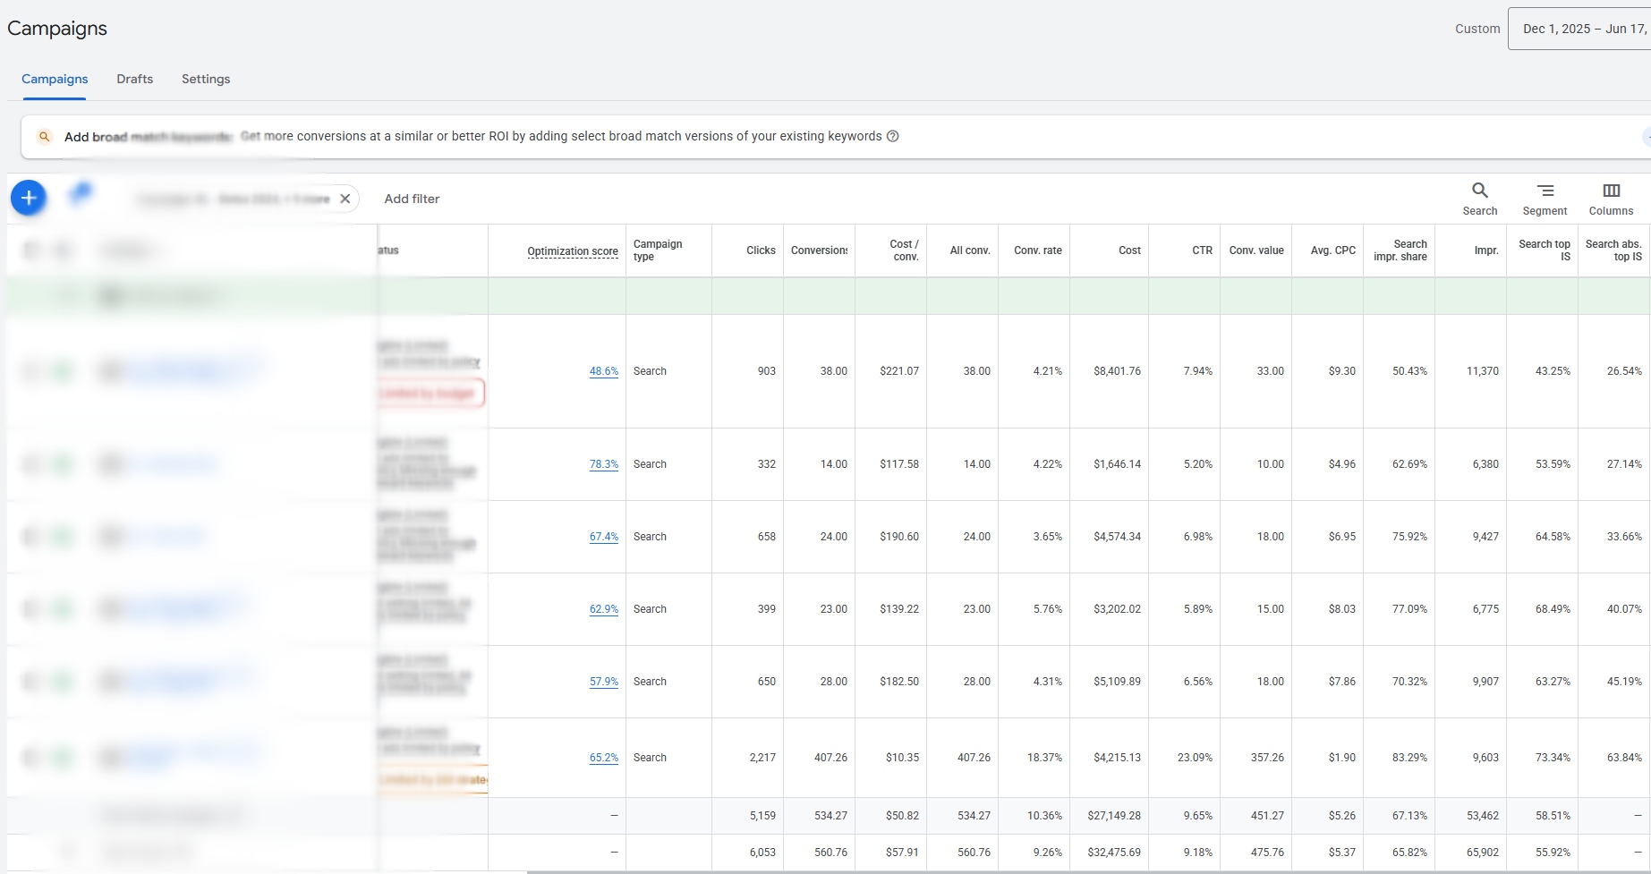Image resolution: width=1651 pixels, height=874 pixels.
Task: Sort by Search top IS column header
Action: (x=1545, y=250)
